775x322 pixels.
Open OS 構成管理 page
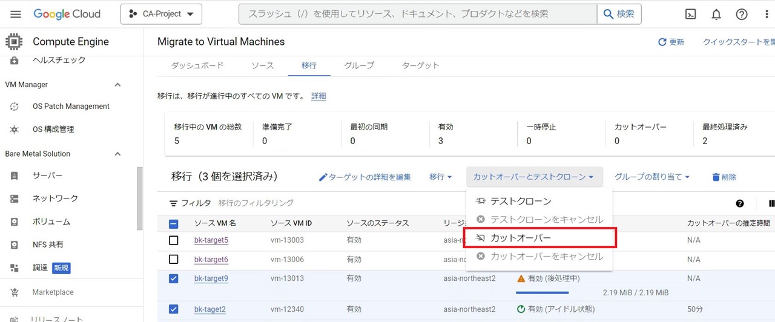click(53, 130)
